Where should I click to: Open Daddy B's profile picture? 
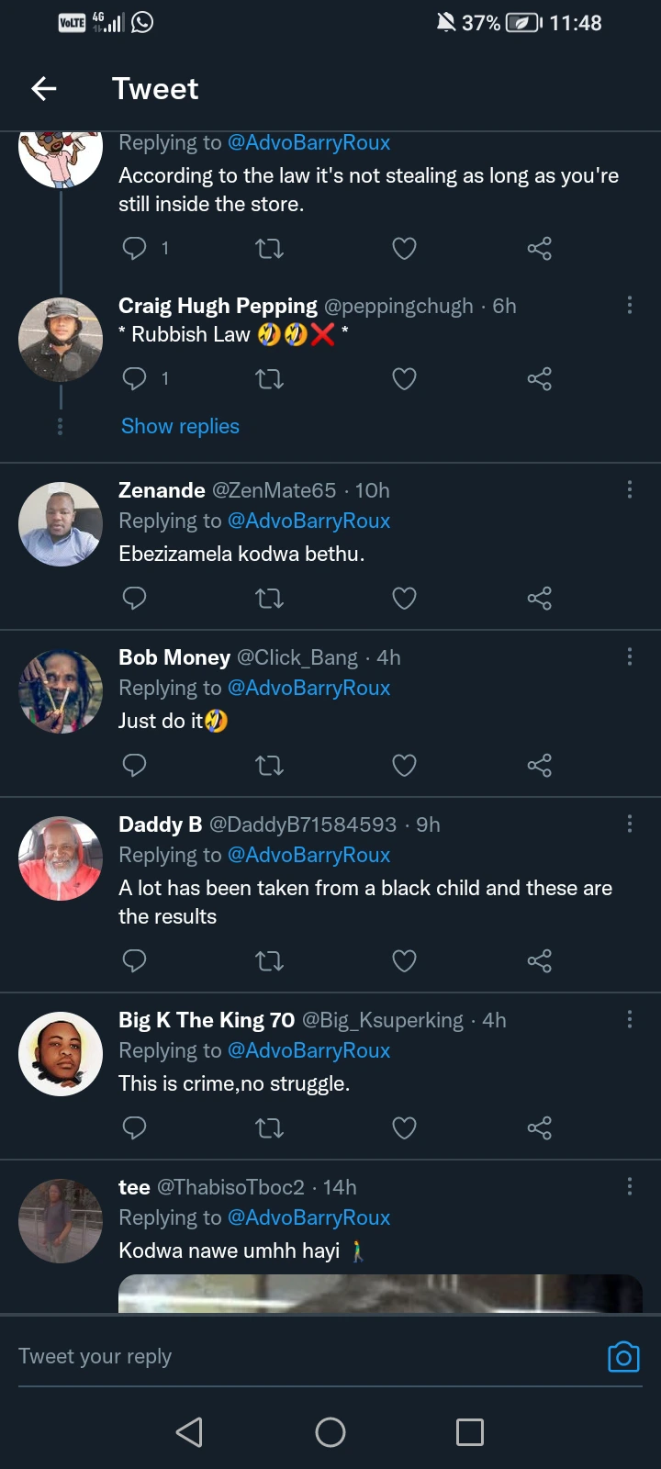pos(61,858)
